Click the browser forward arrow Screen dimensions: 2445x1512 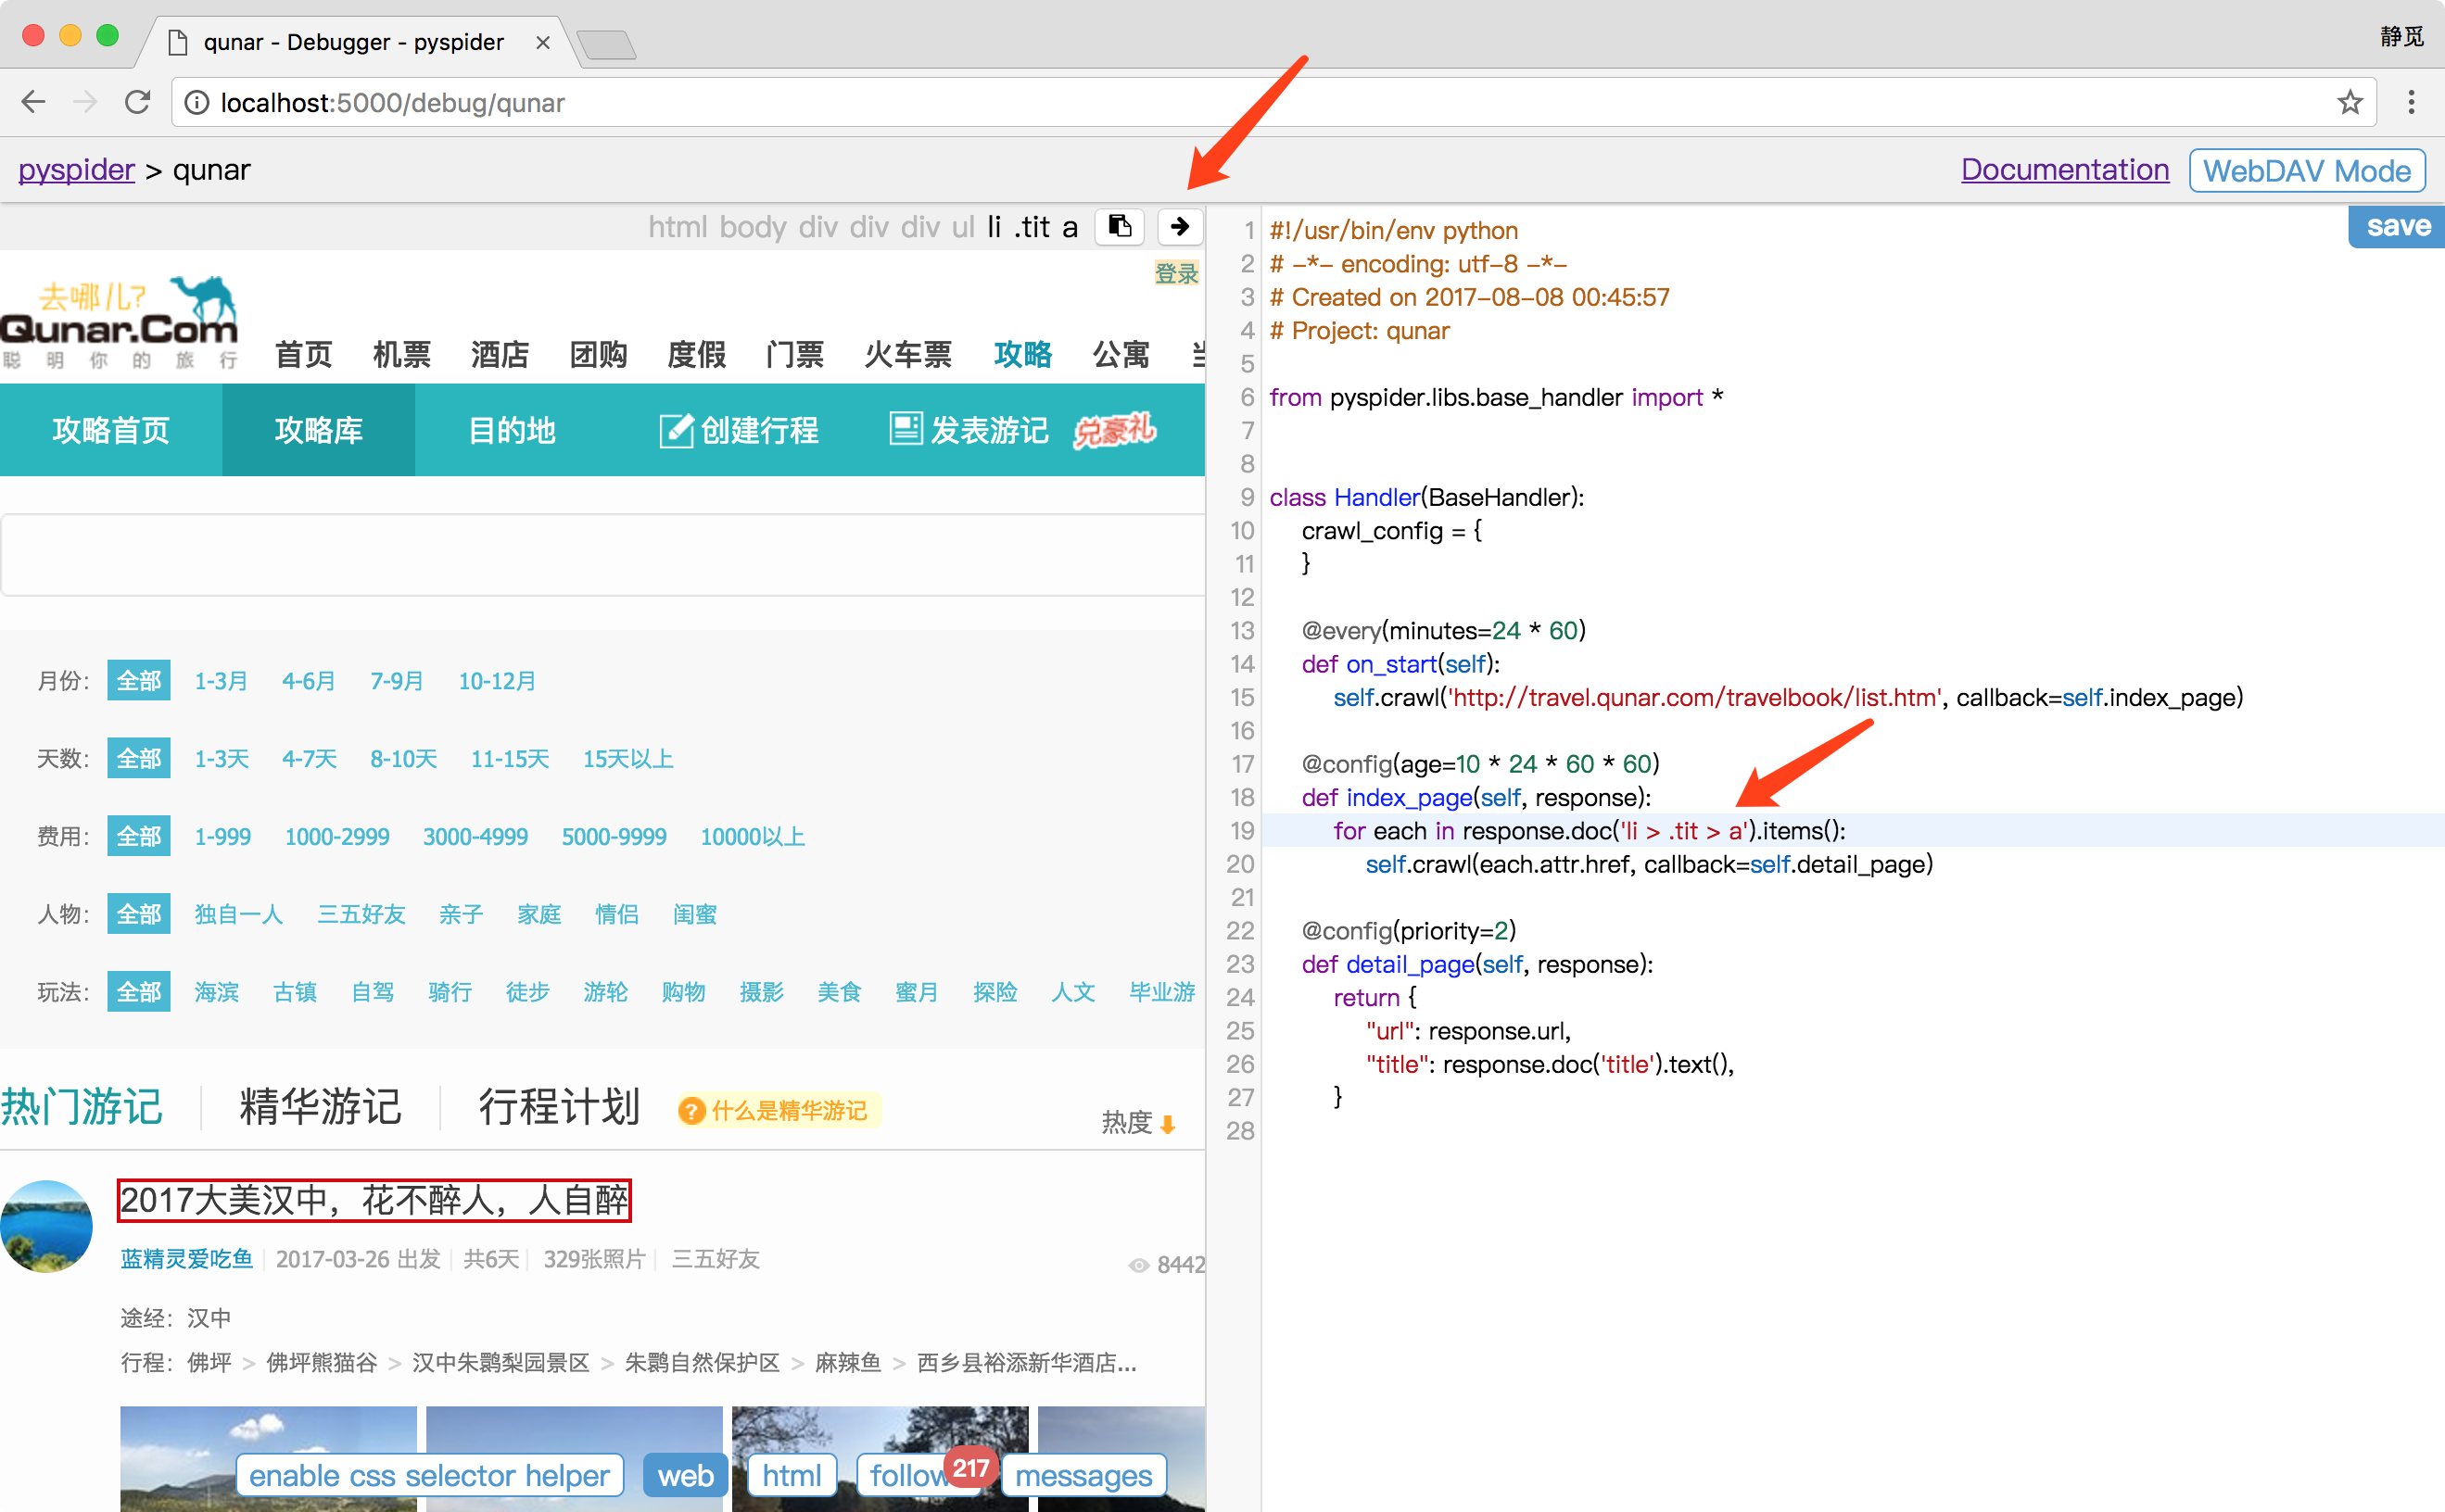[85, 102]
